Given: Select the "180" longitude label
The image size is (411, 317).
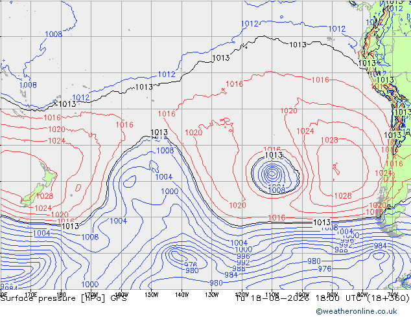Looking at the screenshot, I should pos(61,294).
